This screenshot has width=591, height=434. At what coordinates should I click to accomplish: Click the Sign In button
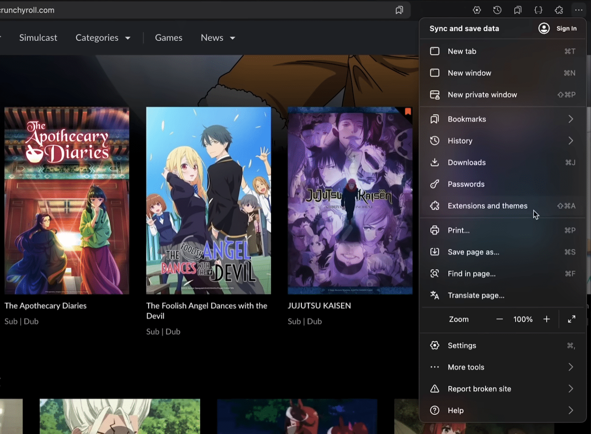pos(566,28)
